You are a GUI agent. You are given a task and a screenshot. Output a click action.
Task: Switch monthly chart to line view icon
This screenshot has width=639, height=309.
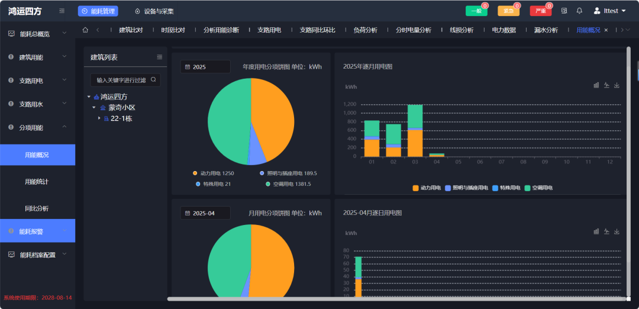pyautogui.click(x=606, y=85)
